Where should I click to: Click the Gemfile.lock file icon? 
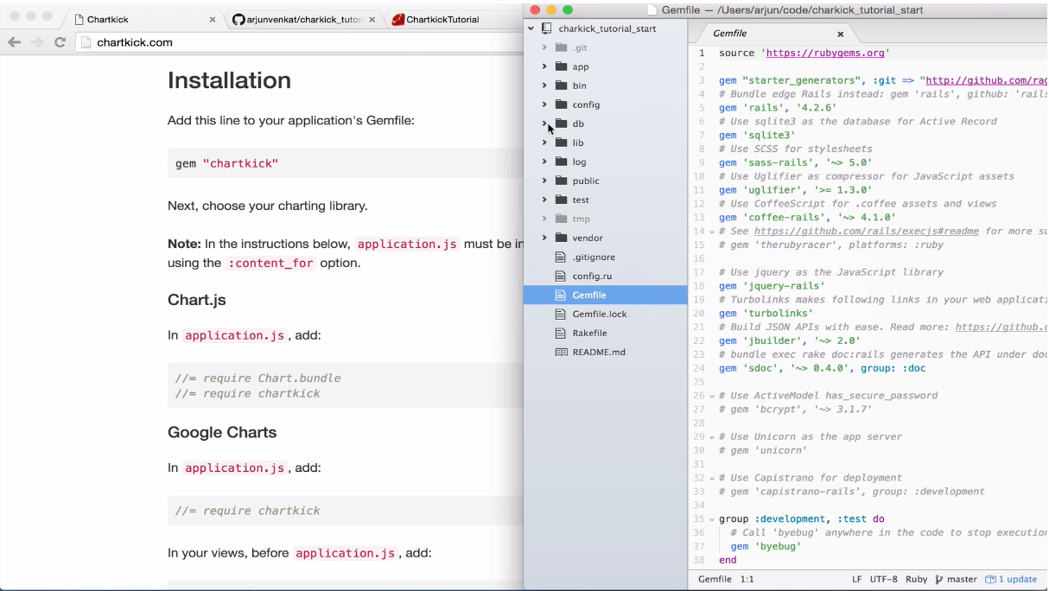tap(561, 314)
